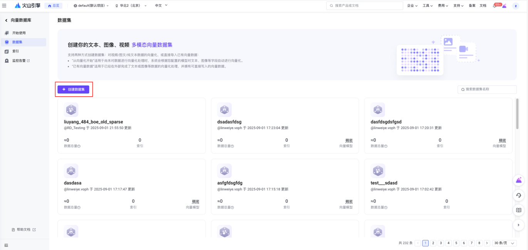
Task: Click the notification bell icon
Action: point(494,6)
